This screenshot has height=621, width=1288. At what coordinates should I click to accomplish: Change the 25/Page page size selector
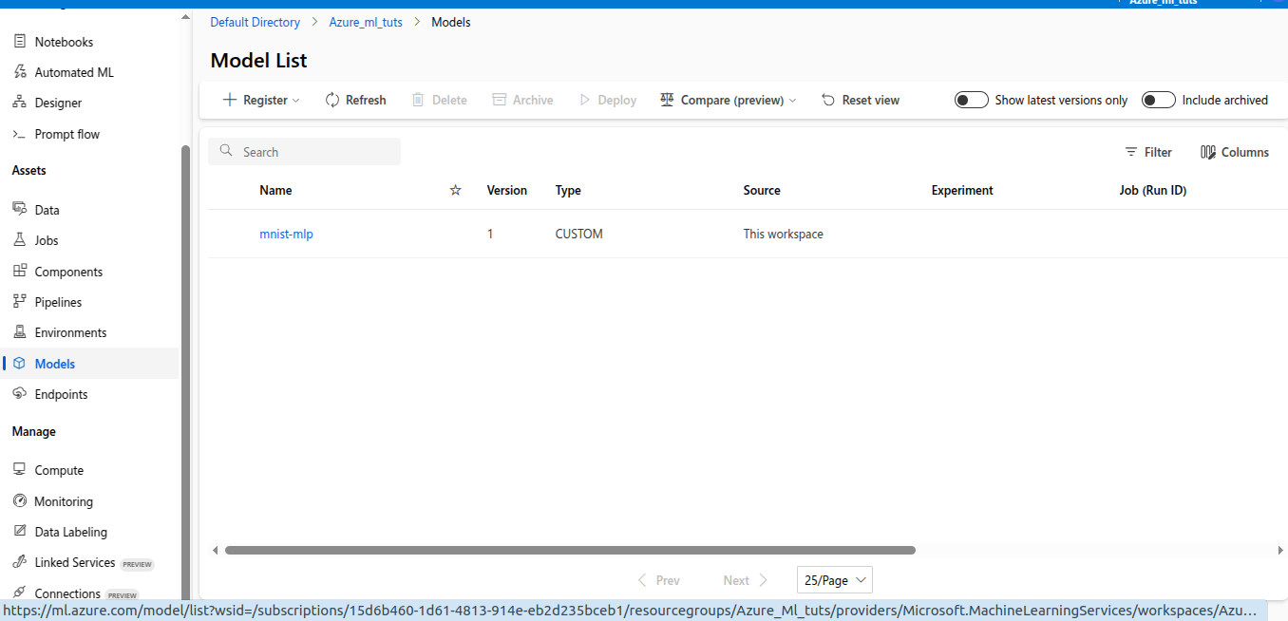834,579
